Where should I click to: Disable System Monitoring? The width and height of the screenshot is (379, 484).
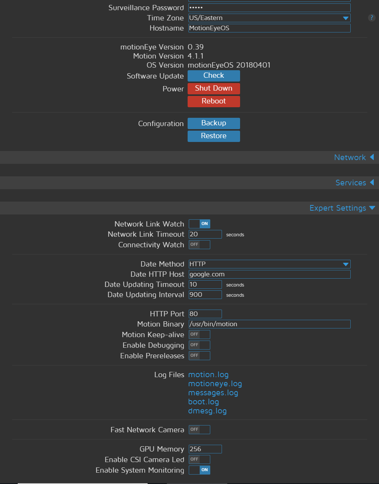pyautogui.click(x=199, y=470)
